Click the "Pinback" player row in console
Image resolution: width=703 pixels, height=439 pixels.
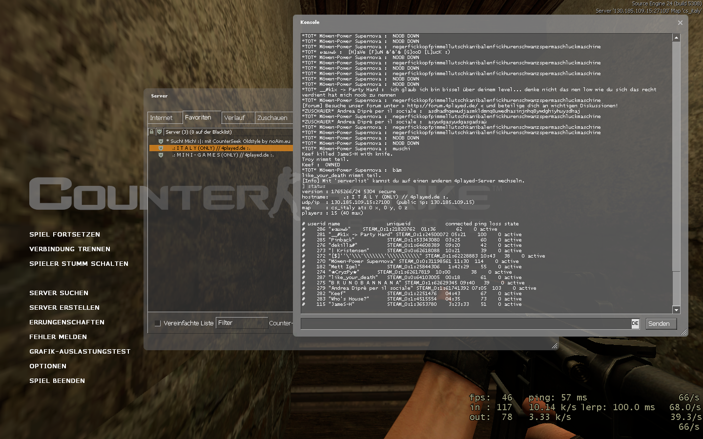(412, 240)
